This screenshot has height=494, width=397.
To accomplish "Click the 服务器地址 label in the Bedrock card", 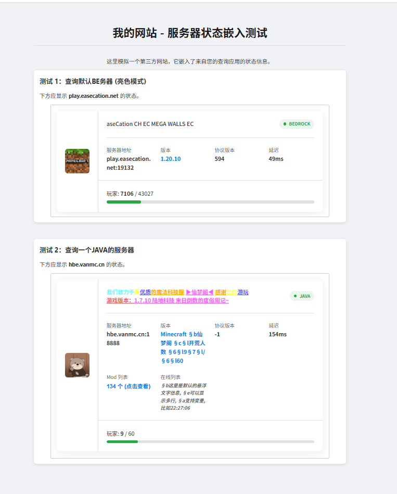I will (119, 150).
